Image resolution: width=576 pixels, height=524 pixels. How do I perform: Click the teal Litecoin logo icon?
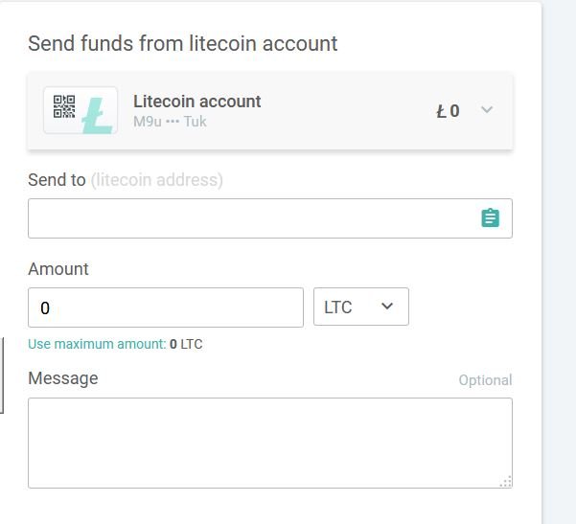(x=98, y=115)
